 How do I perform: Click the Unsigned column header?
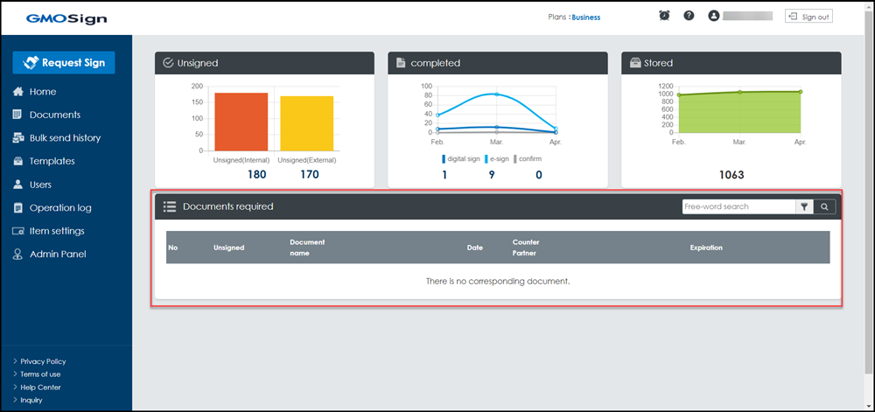click(x=228, y=248)
